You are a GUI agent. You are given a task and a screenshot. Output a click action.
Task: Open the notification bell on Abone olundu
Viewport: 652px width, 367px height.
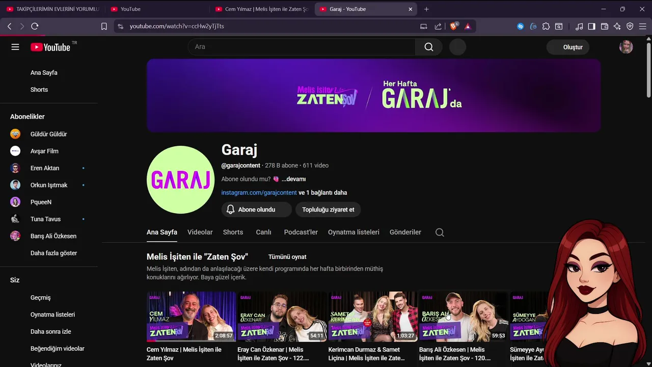pyautogui.click(x=230, y=209)
